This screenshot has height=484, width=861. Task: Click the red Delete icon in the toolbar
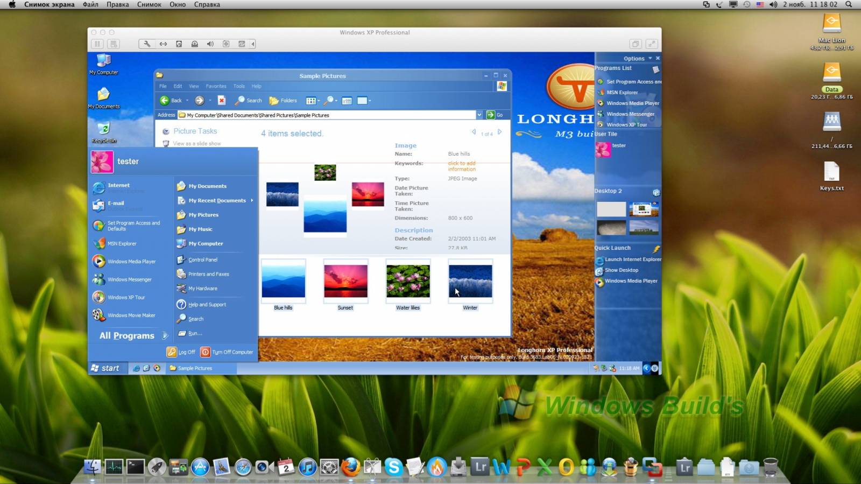[221, 101]
